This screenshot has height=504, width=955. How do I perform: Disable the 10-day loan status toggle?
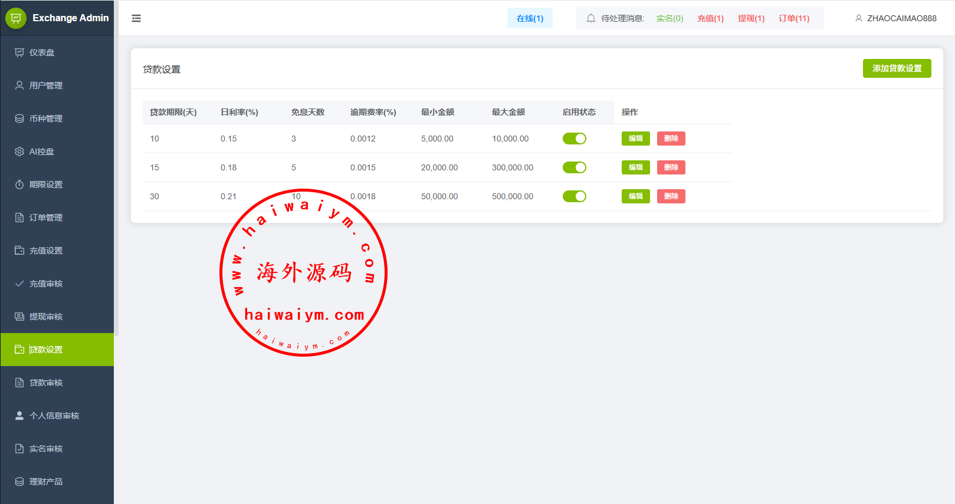(574, 139)
